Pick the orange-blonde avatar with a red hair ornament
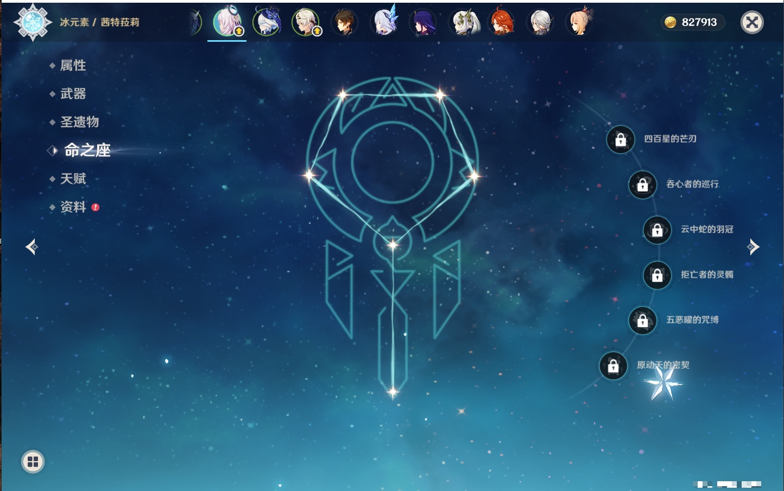This screenshot has height=491, width=784. (579, 22)
